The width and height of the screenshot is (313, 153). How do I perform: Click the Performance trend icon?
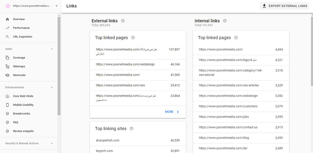pos(7,28)
